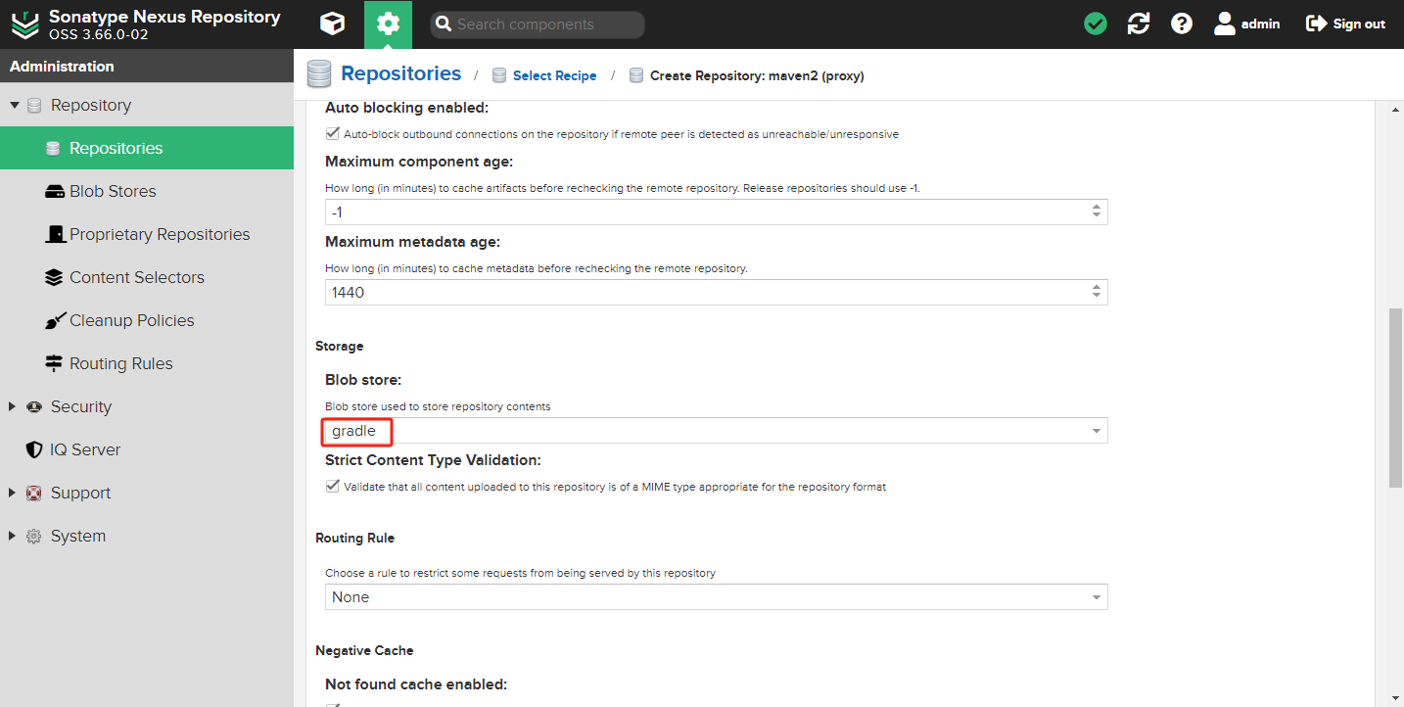Click the Refresh icon in header

[1139, 24]
